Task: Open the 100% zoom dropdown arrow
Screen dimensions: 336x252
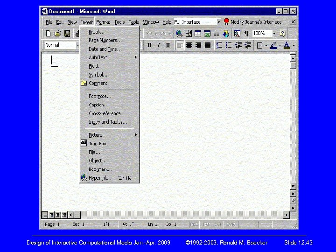Action: click(274, 34)
